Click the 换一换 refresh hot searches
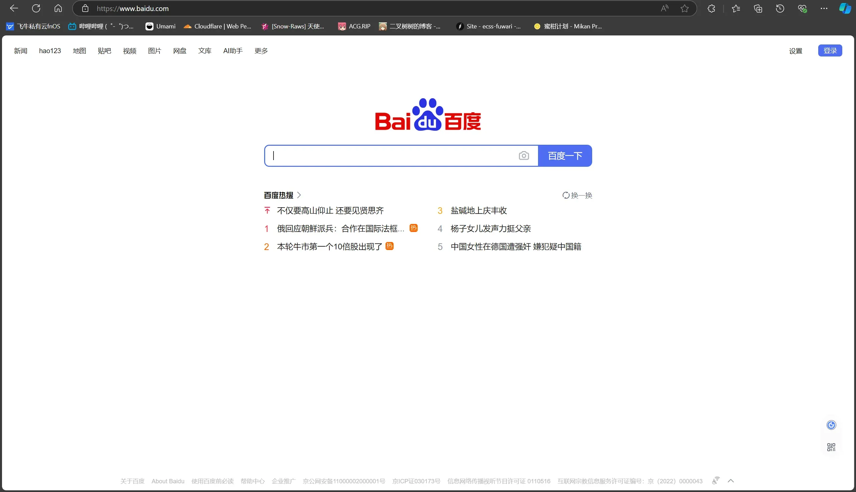This screenshot has height=492, width=856. [x=577, y=195]
